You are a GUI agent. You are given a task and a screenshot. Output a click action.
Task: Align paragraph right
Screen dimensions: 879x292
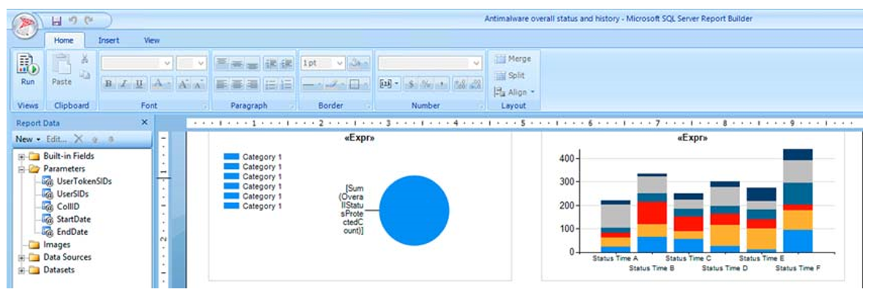[252, 83]
